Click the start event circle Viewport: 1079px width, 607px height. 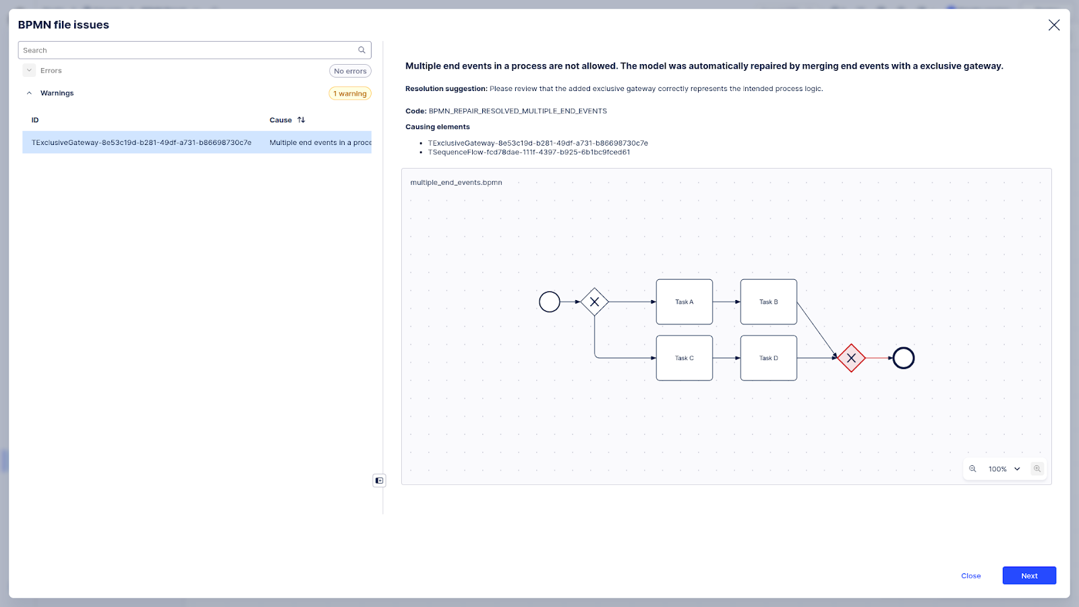550,302
